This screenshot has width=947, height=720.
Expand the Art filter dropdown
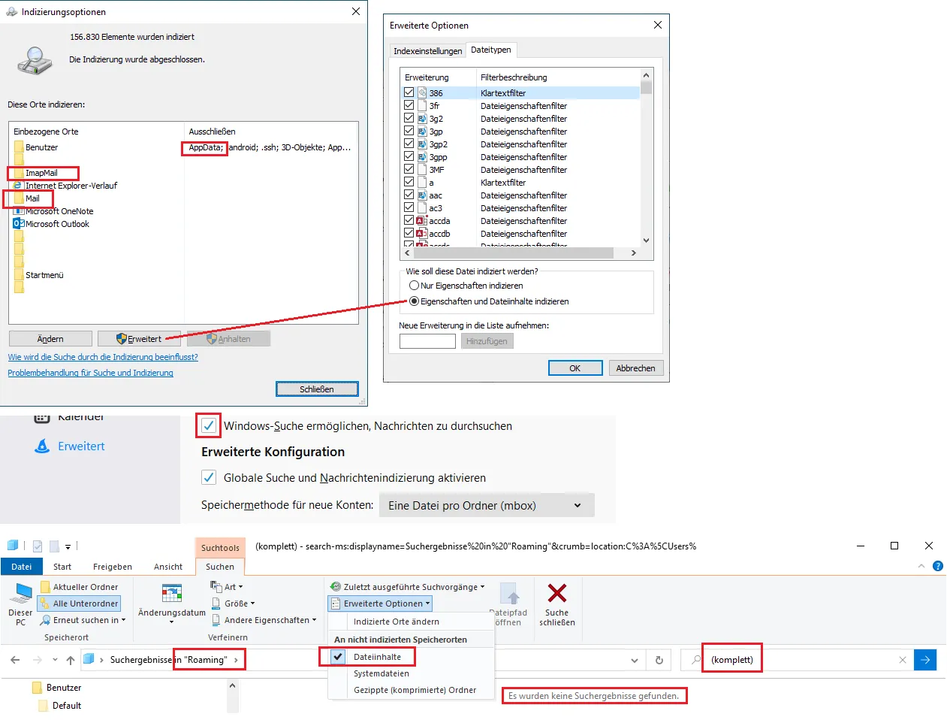(227, 587)
